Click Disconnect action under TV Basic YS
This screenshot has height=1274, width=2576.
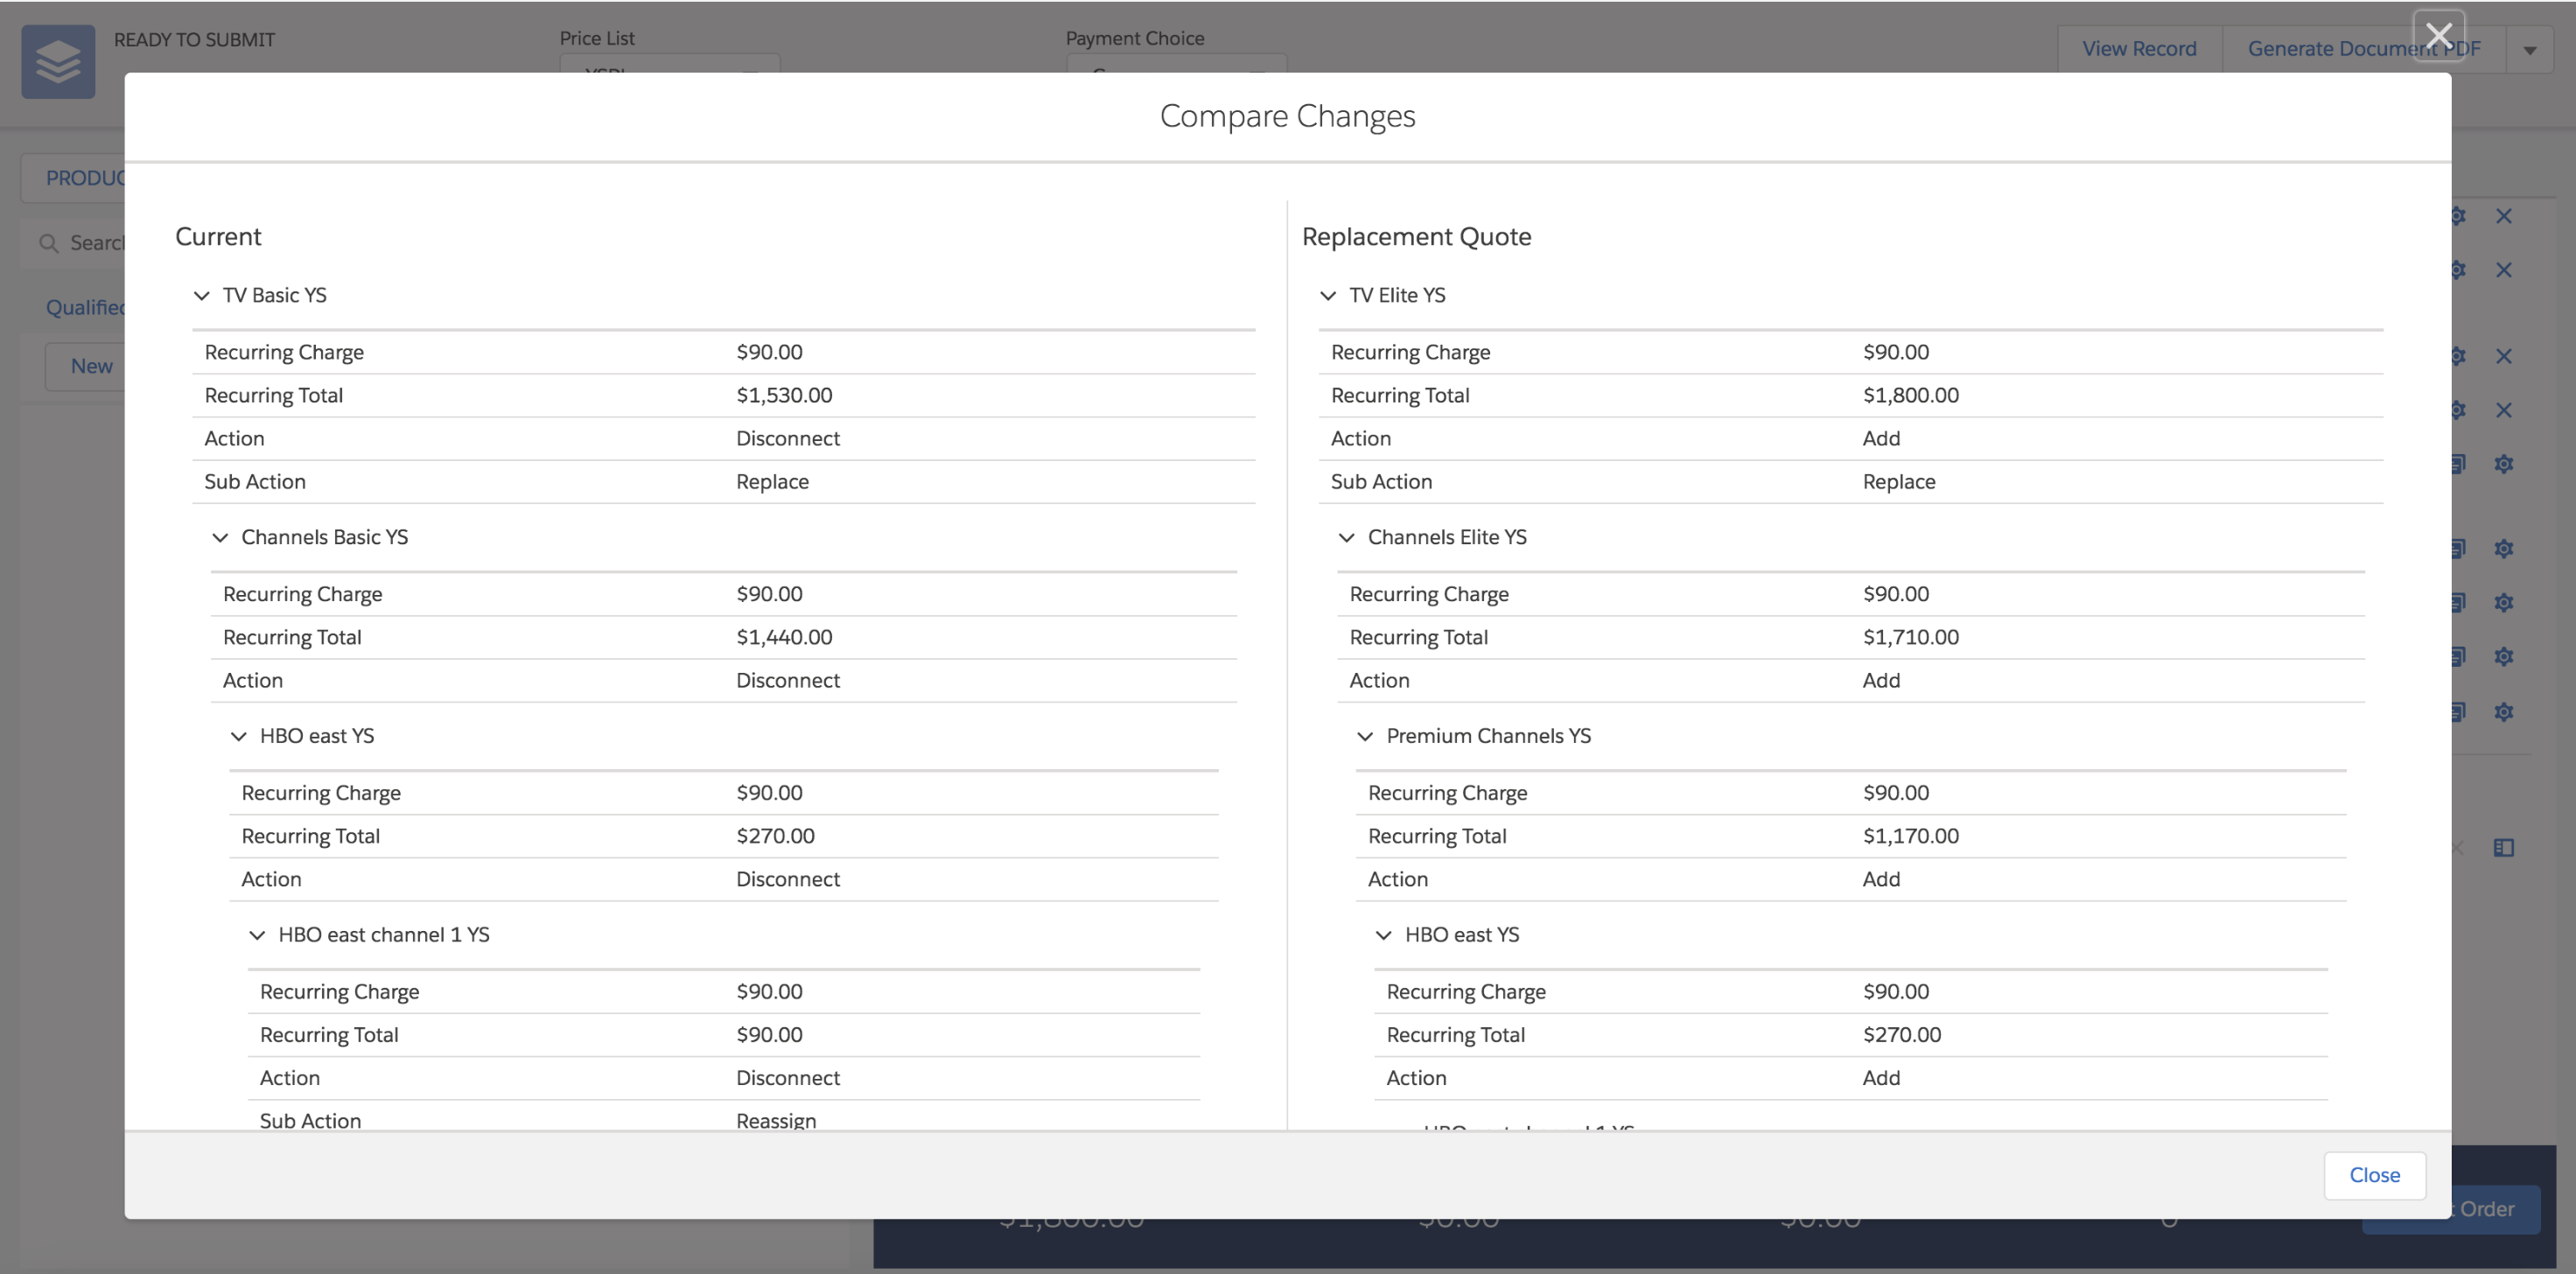788,438
